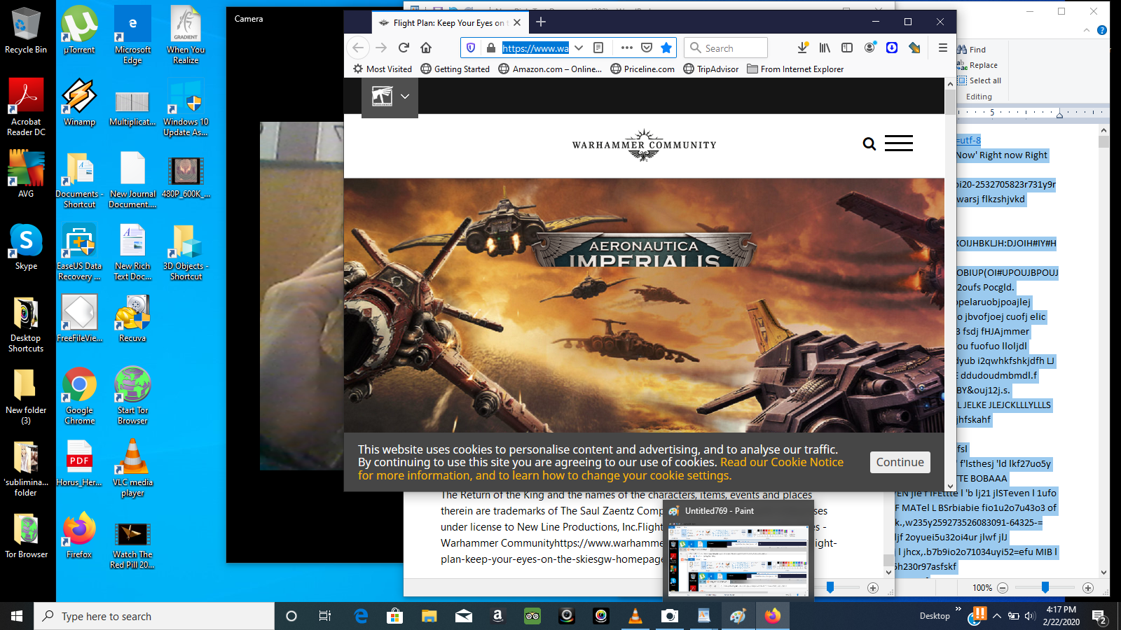Expand the address bar history dropdown

(x=579, y=48)
